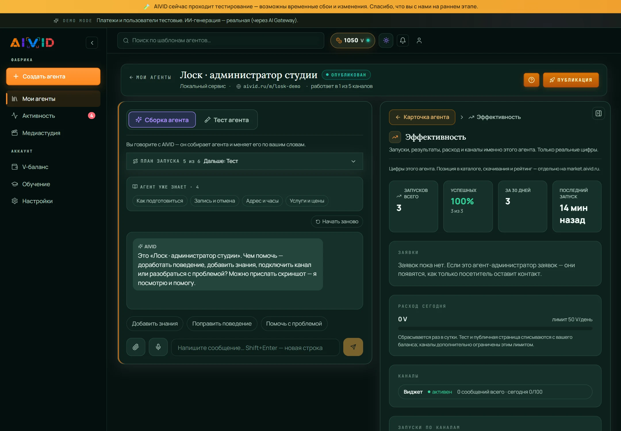621x431 pixels.
Task: Select the Услуги и цены knowledge chip
Action: click(307, 201)
